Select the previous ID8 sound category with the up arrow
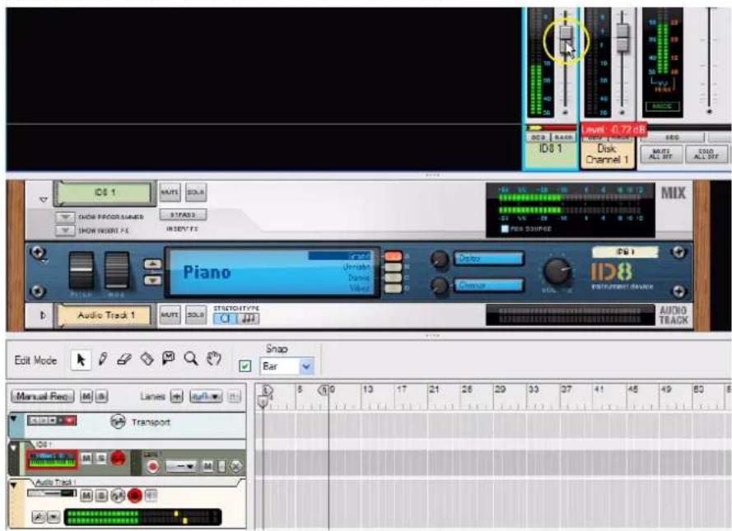 click(x=153, y=264)
